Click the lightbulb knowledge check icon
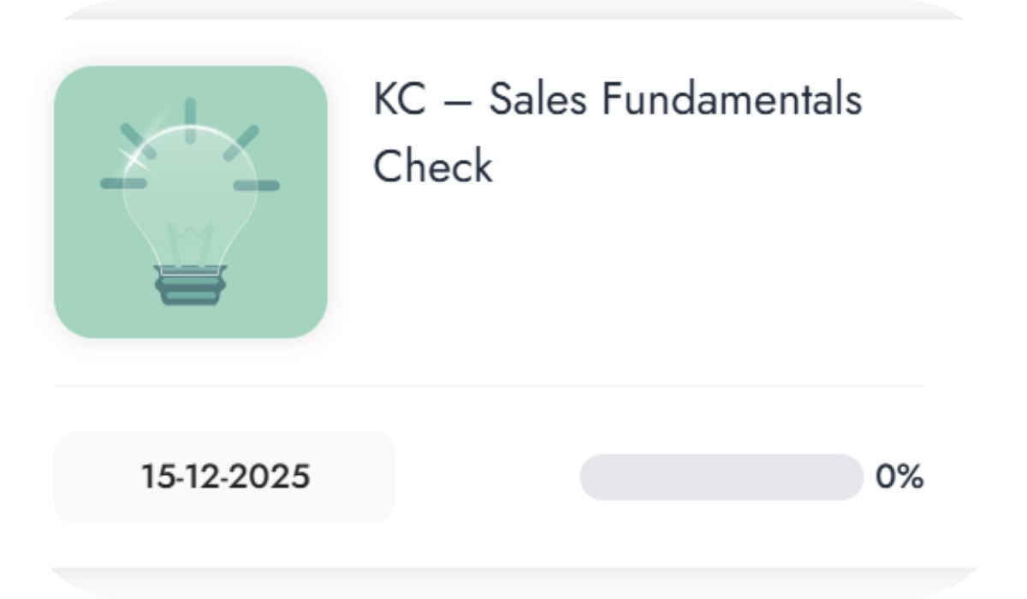Viewport: 1027px width, 599px height. pos(190,202)
